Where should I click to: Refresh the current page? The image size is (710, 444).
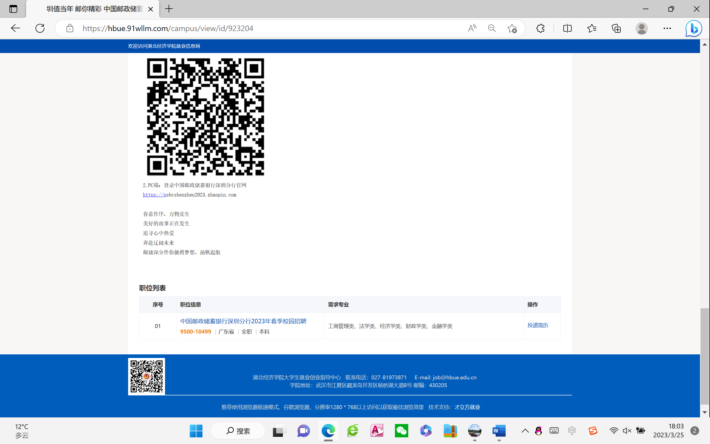point(40,28)
